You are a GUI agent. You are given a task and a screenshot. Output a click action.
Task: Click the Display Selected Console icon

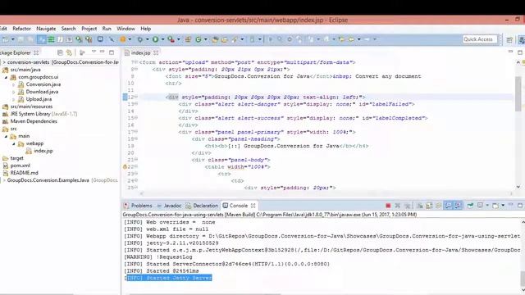pos(480,206)
